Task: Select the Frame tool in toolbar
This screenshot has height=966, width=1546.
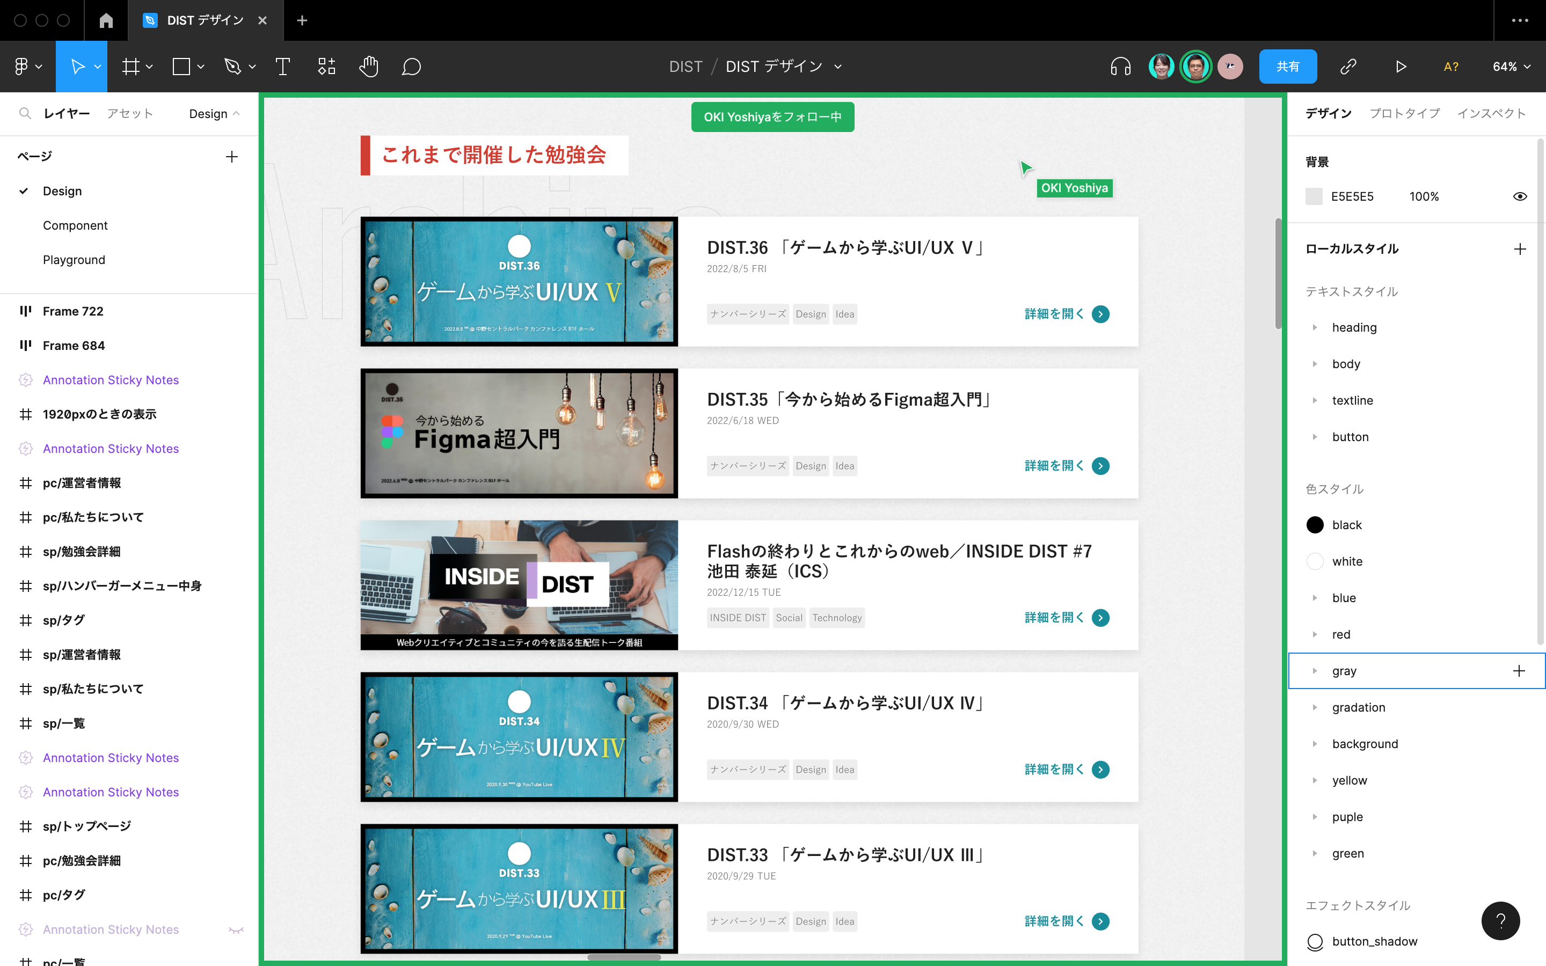Action: 133,67
